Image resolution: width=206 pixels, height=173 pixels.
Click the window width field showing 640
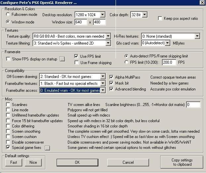81,22
